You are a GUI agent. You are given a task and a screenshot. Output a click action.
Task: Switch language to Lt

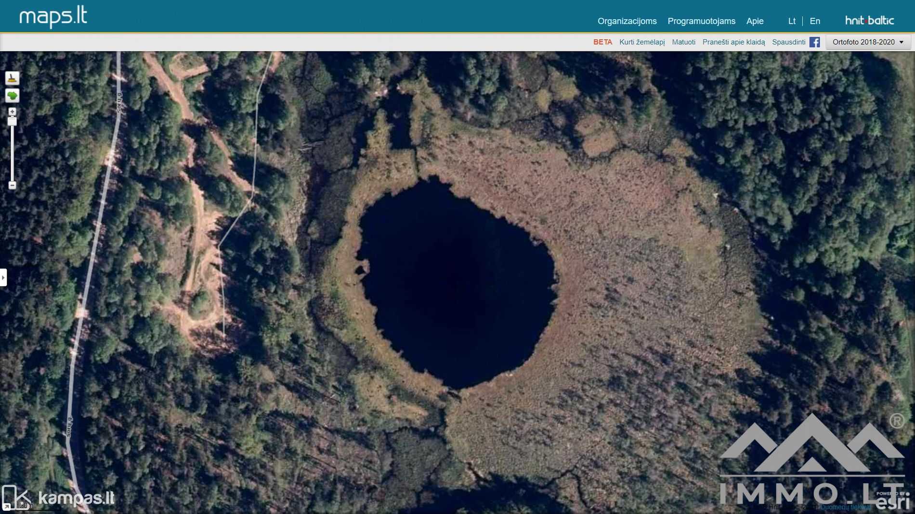tap(792, 21)
